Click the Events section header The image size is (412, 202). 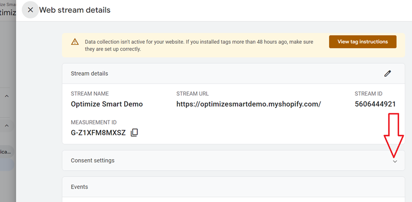[x=233, y=187]
